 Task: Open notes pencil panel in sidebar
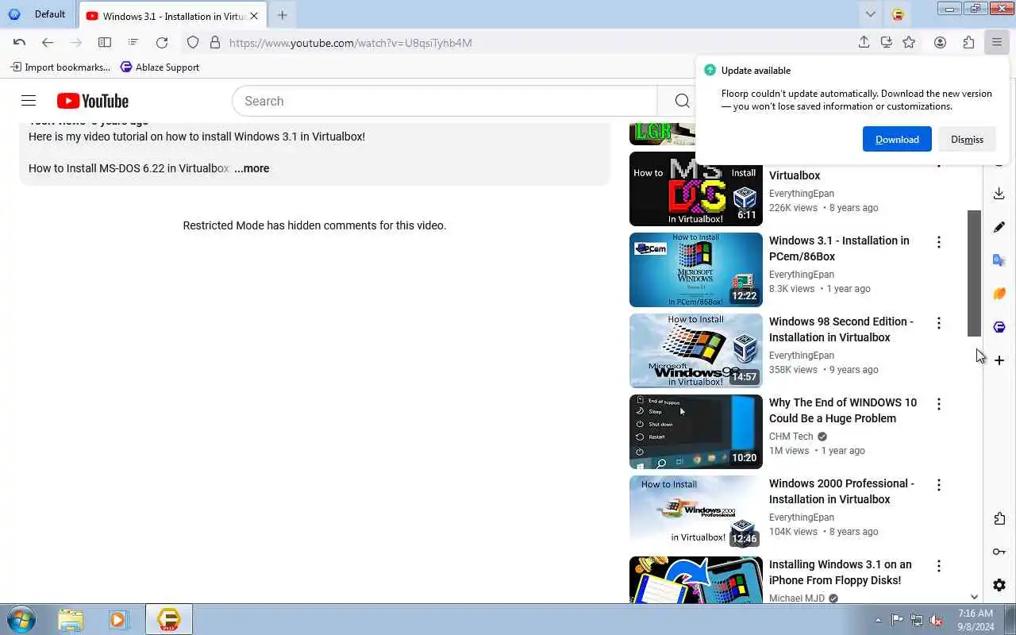pos(999,227)
